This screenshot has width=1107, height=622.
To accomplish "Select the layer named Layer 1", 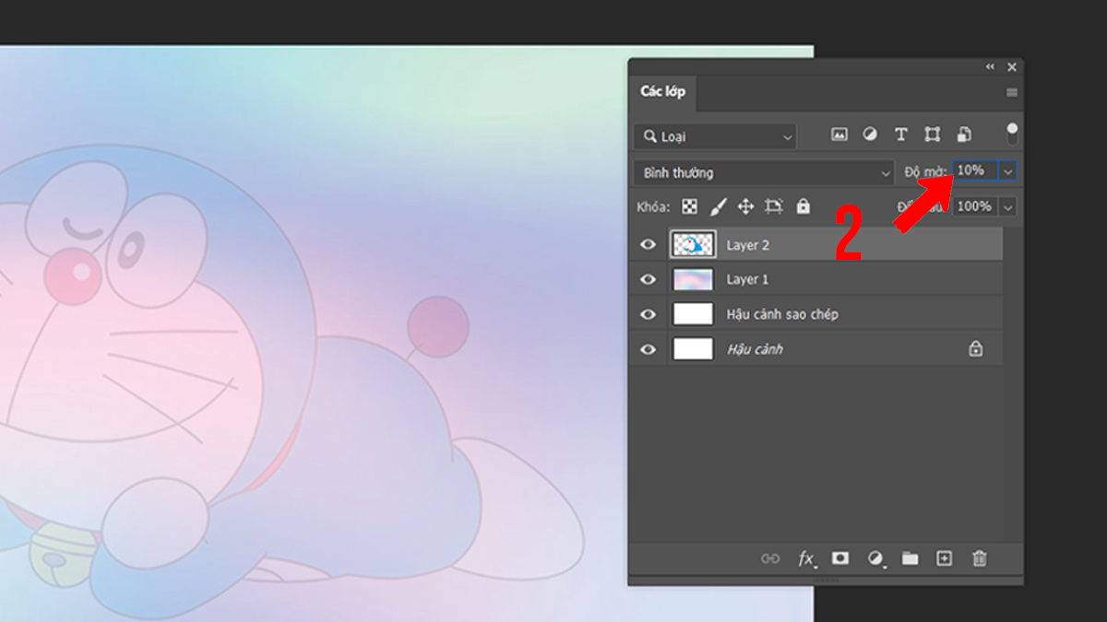I will (x=748, y=279).
